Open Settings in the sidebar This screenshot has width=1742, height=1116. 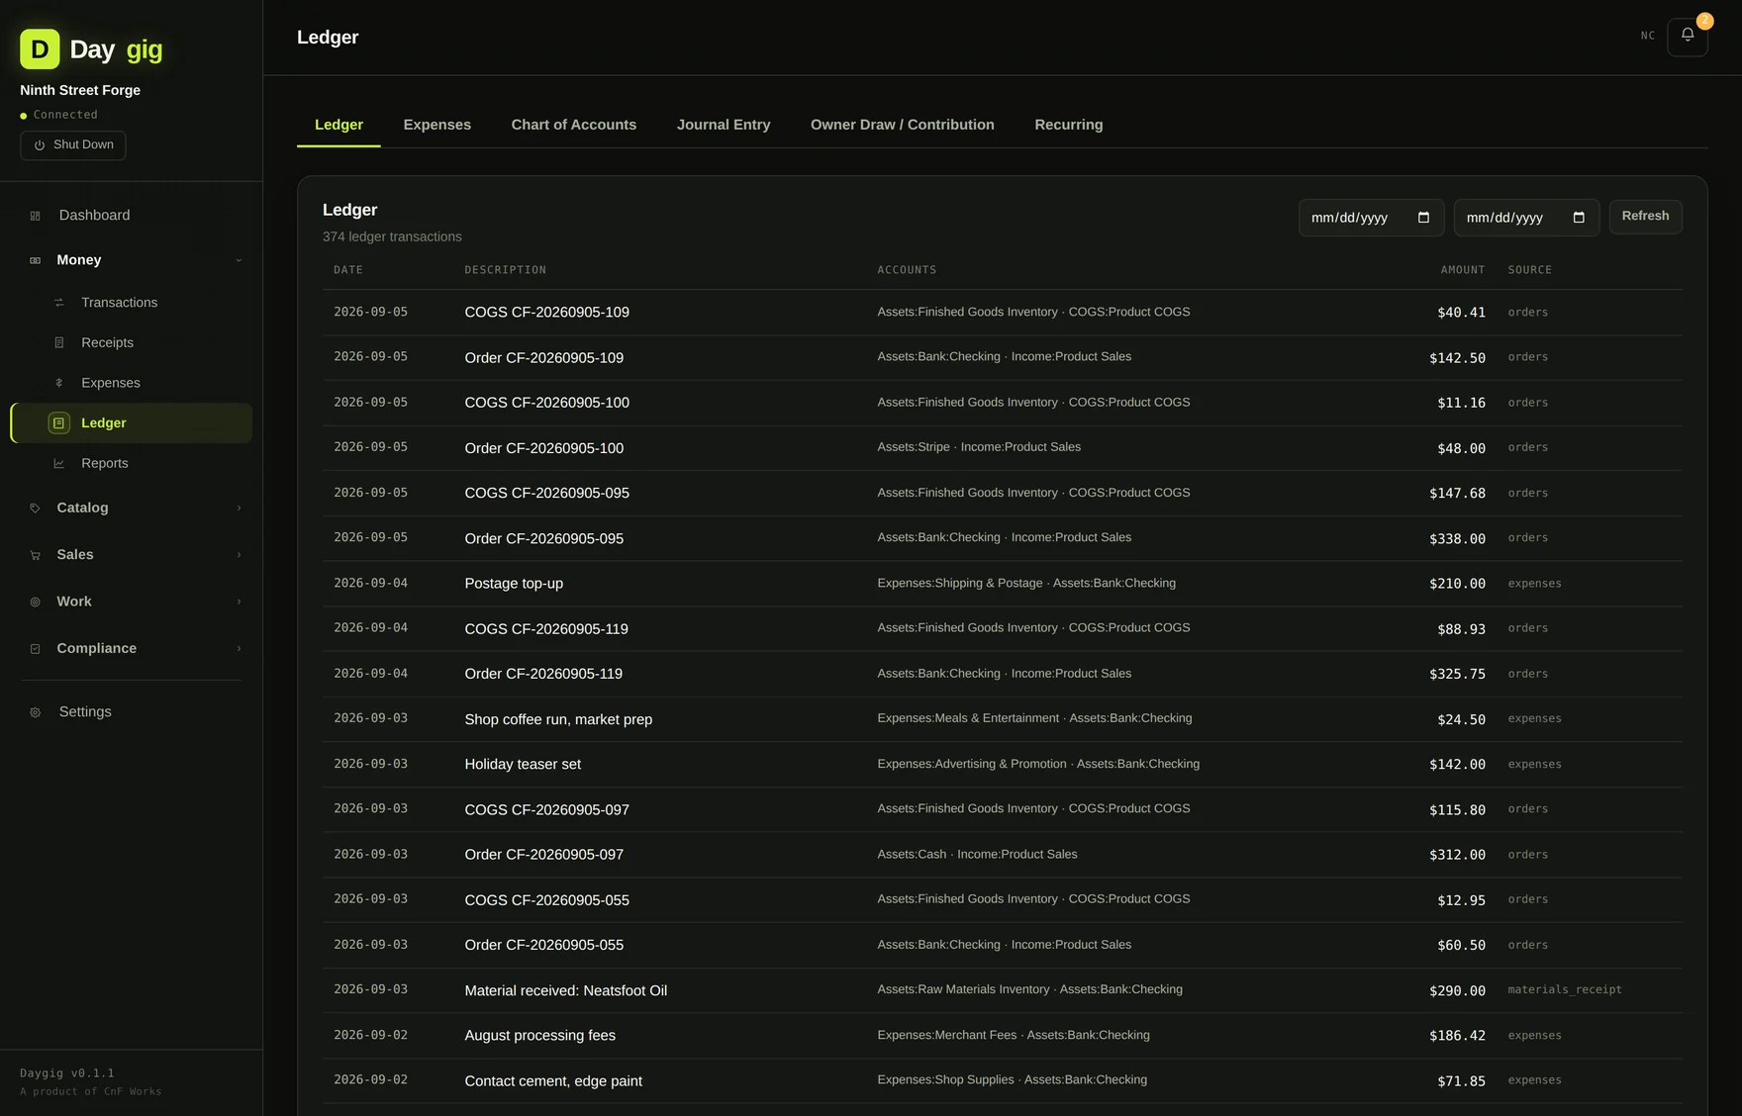pyautogui.click(x=131, y=712)
